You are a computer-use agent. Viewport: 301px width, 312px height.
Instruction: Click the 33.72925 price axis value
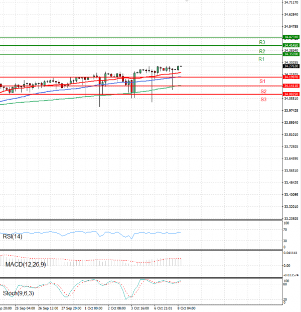(291, 146)
